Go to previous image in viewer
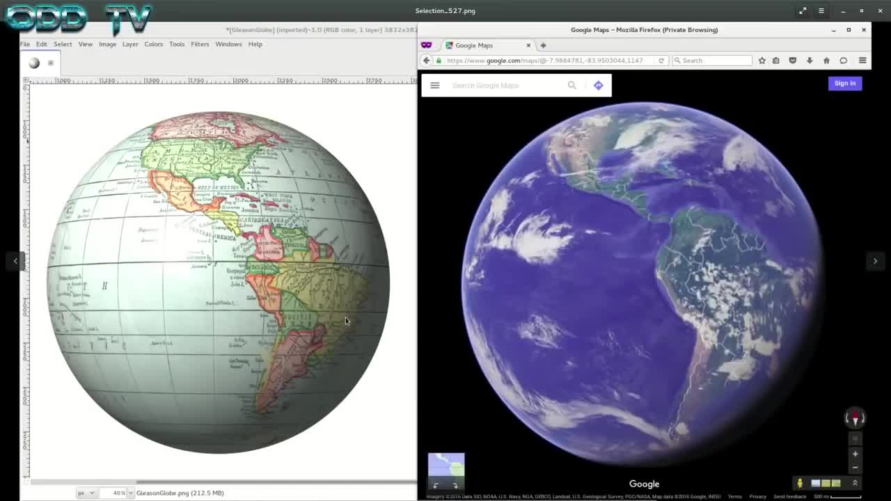The image size is (891, 501). (15, 261)
